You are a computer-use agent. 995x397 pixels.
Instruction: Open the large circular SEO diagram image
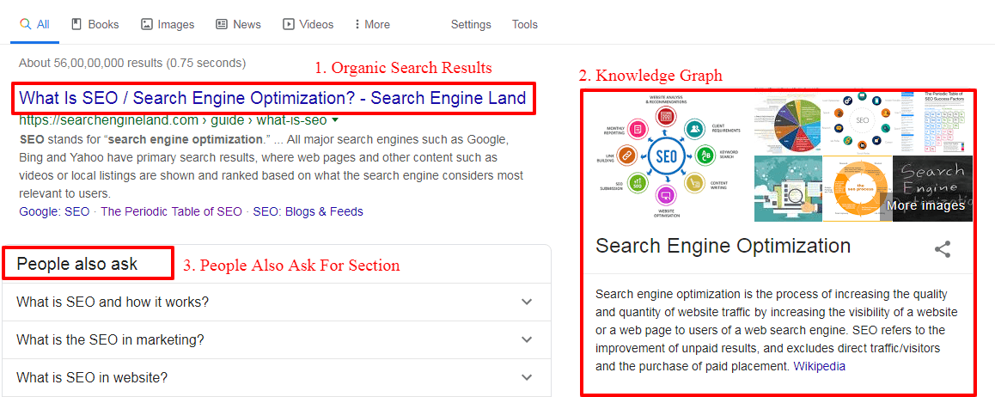[666, 156]
